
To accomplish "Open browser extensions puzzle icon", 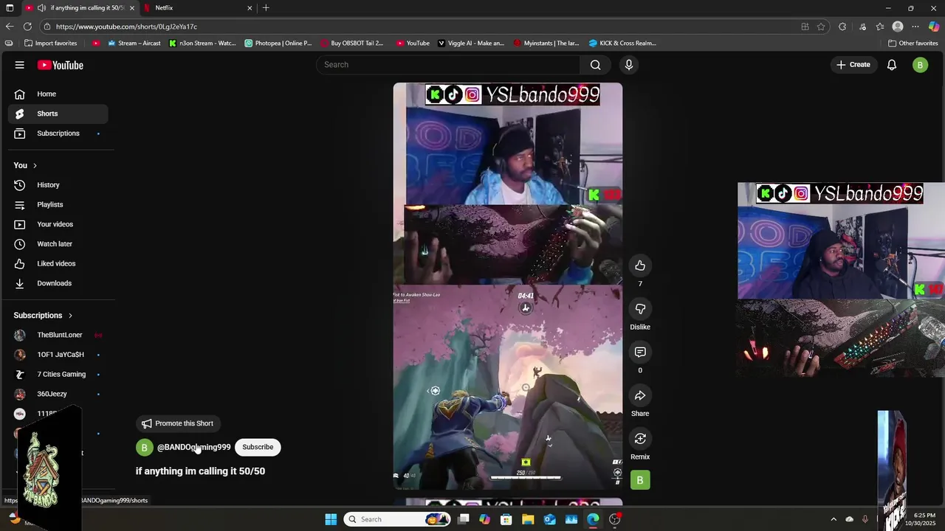I will pos(842,27).
